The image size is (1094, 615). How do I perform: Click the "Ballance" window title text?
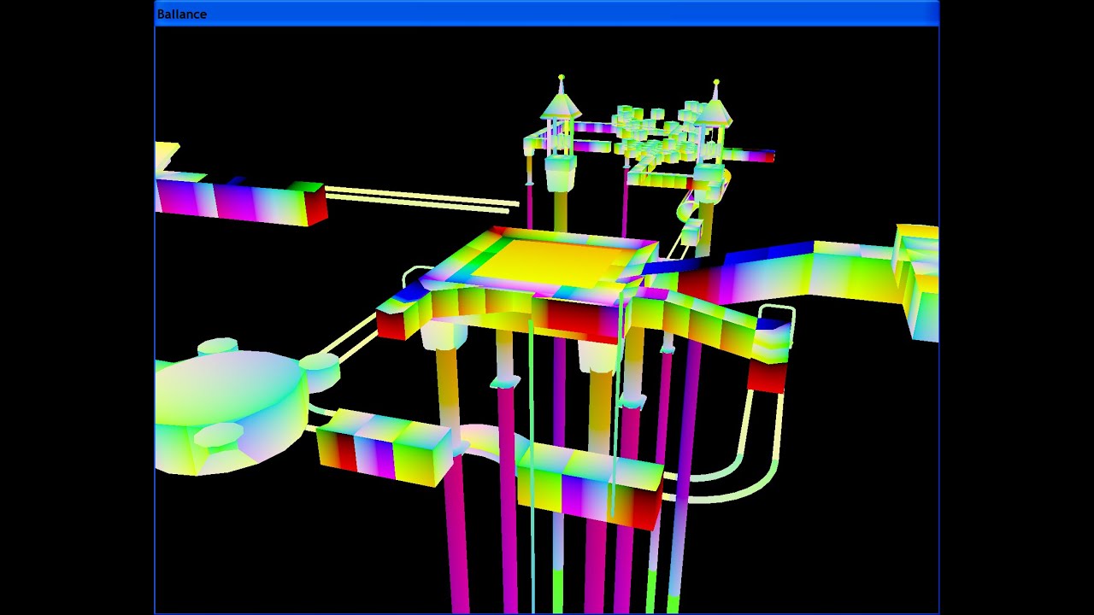point(182,15)
